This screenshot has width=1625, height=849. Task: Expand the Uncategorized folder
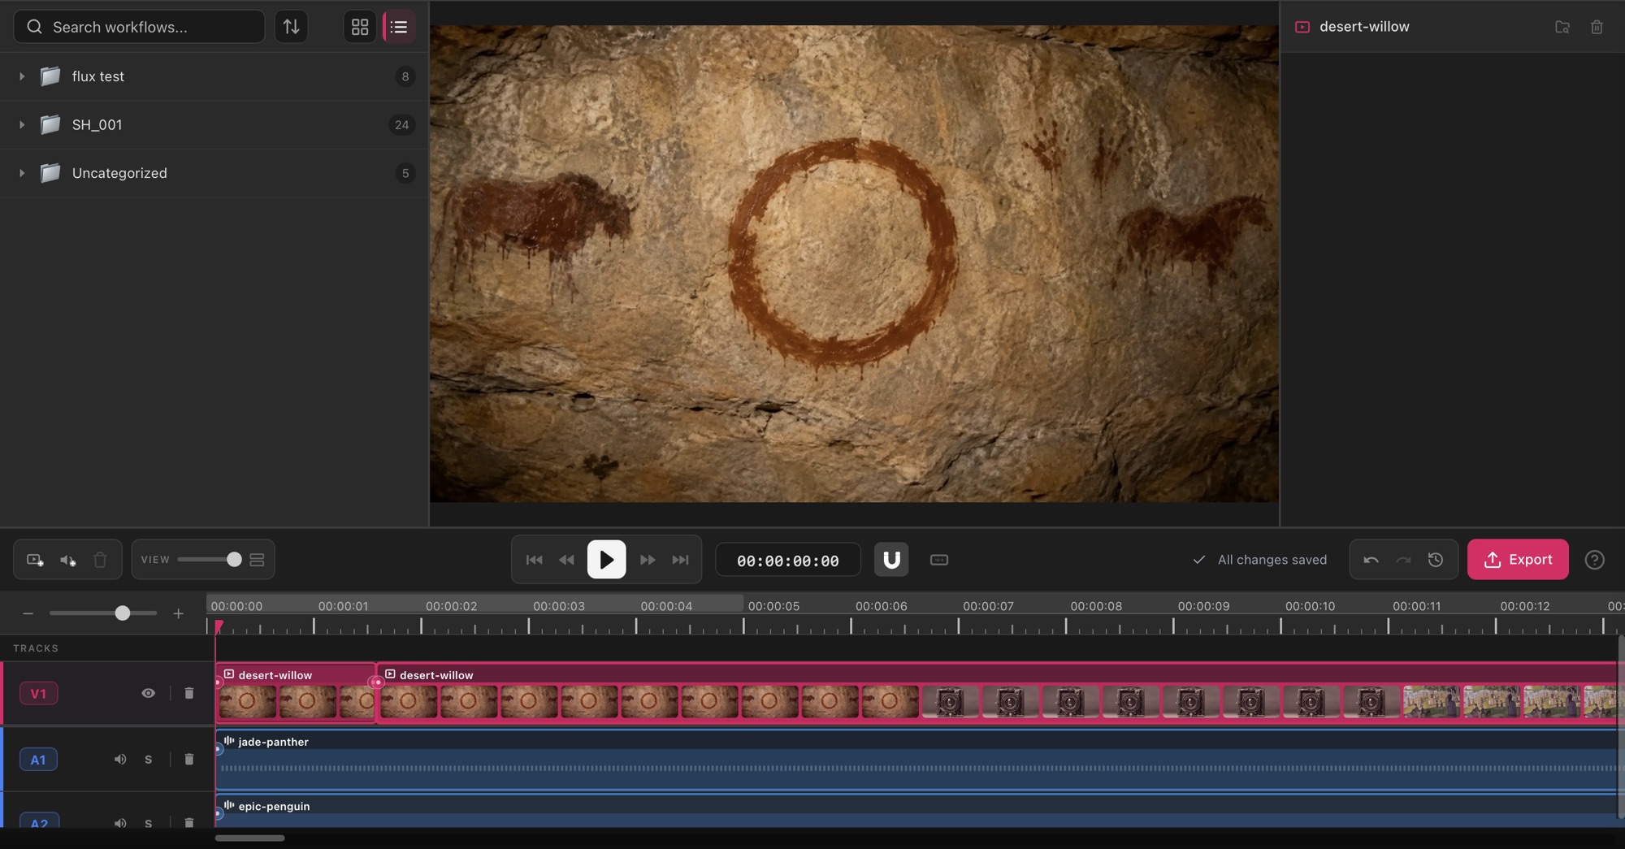pos(22,173)
